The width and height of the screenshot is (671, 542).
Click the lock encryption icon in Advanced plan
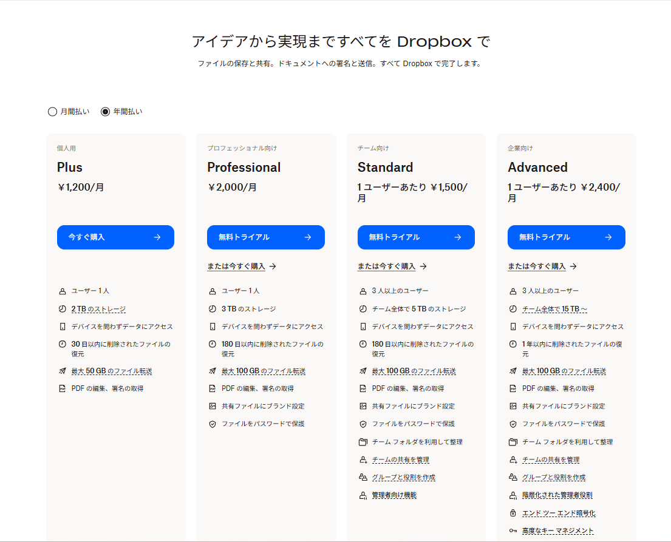tap(513, 513)
